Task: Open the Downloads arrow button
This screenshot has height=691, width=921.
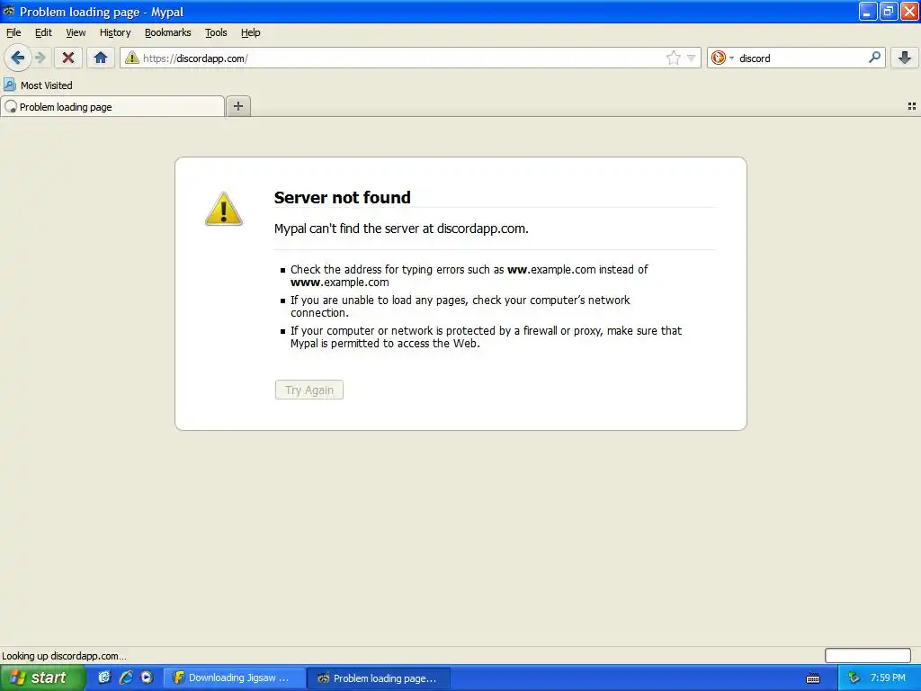Action: click(905, 58)
